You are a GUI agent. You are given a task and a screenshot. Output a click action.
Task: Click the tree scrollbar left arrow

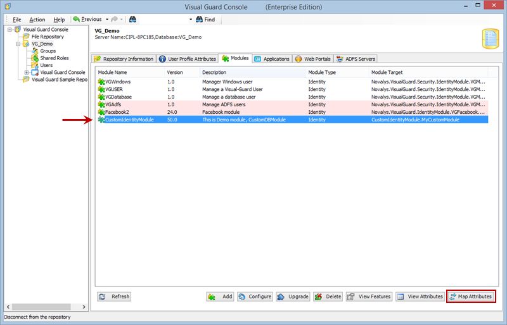tap(8, 307)
